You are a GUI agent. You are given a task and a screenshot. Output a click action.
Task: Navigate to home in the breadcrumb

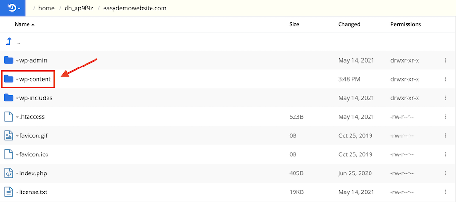coord(46,8)
